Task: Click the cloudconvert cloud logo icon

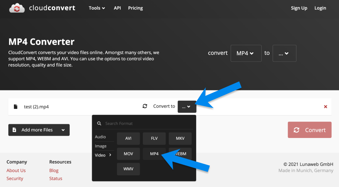Action: coord(17,8)
